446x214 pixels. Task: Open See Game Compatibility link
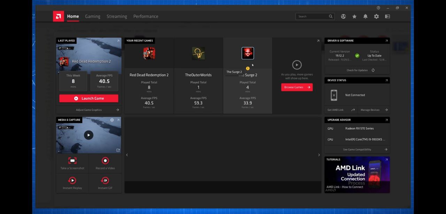(357, 149)
